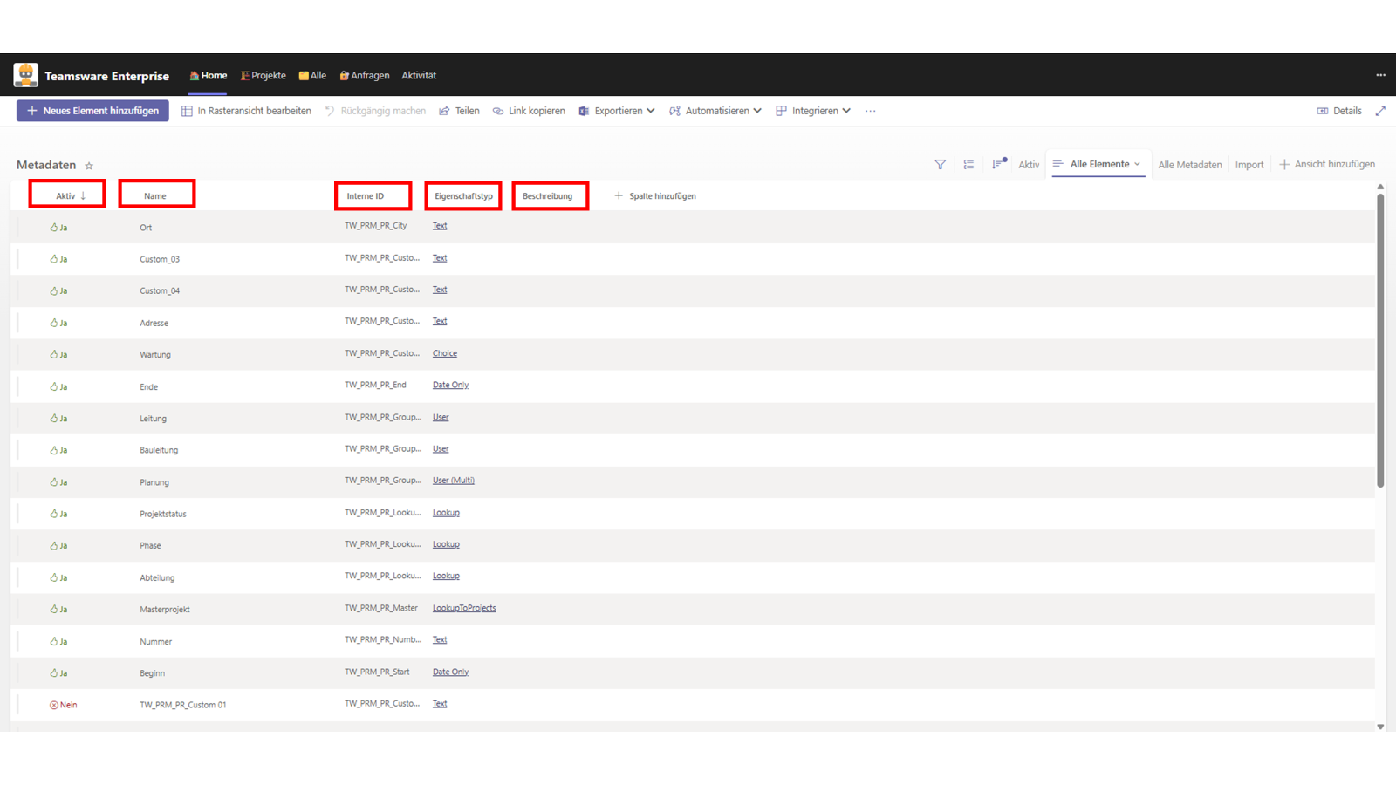Open the LookupToProjects property type link
This screenshot has width=1396, height=785.
click(x=464, y=608)
